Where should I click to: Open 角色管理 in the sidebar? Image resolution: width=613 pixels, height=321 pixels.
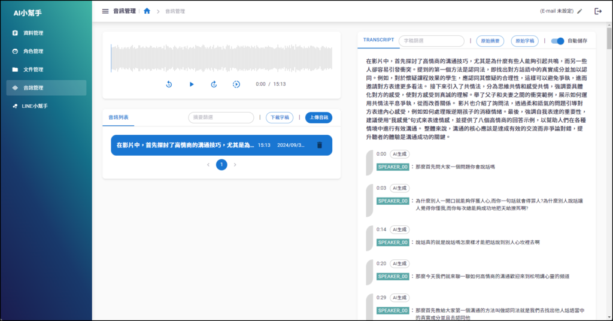[x=46, y=52]
